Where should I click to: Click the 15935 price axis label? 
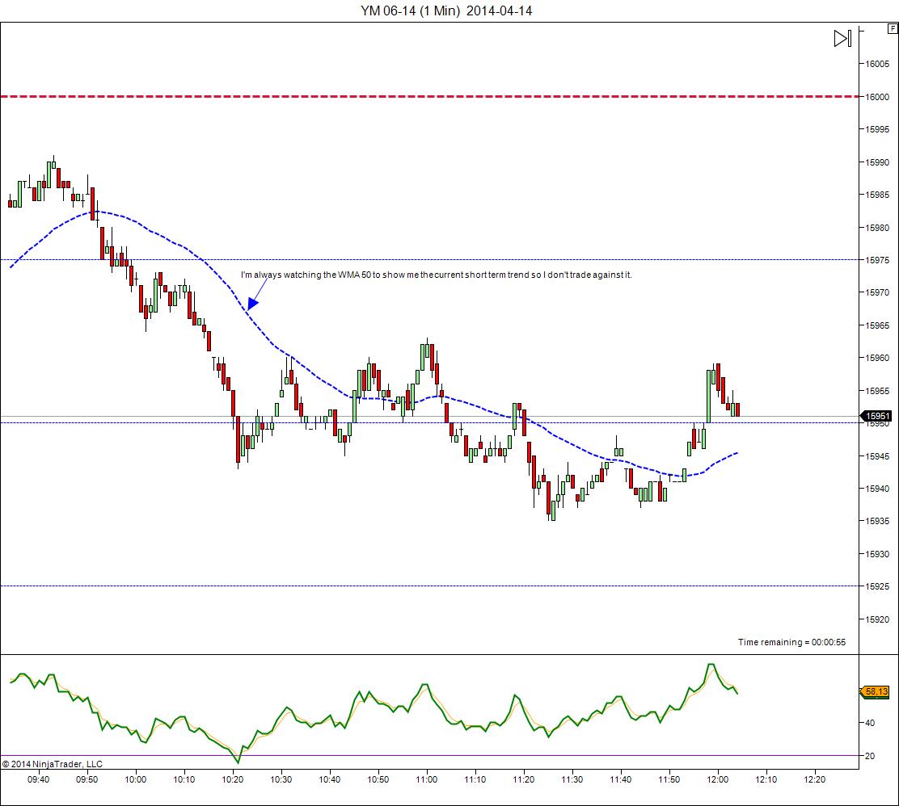tap(877, 521)
